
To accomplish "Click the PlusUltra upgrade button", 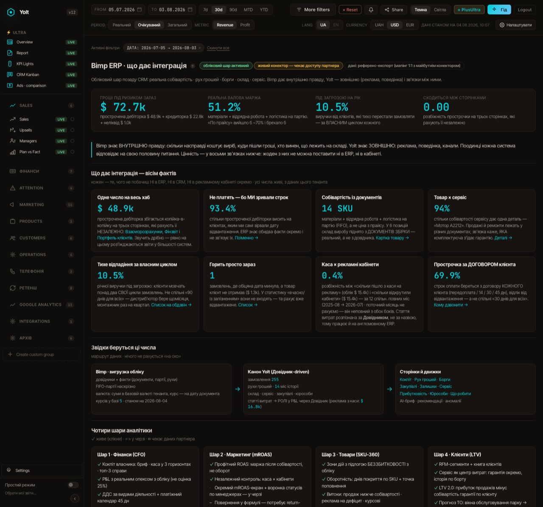I will (469, 10).
